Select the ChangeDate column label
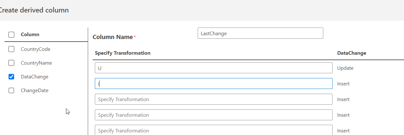 [x=34, y=91]
